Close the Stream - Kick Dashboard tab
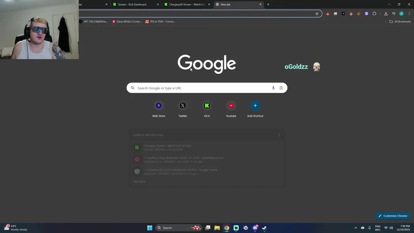 pos(158,5)
